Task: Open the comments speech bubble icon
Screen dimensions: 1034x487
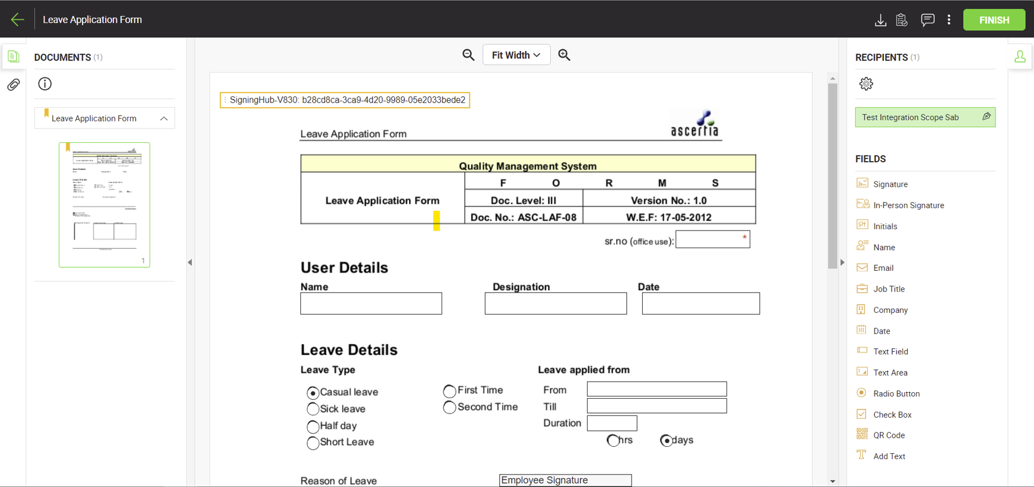Action: tap(927, 20)
